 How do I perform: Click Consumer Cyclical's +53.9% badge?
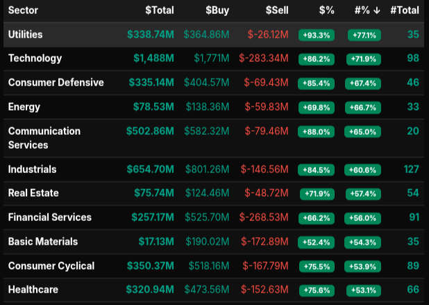[x=364, y=266]
